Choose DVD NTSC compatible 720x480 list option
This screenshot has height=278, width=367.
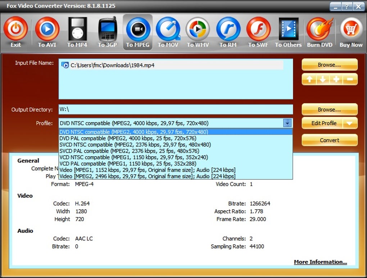[x=176, y=132]
